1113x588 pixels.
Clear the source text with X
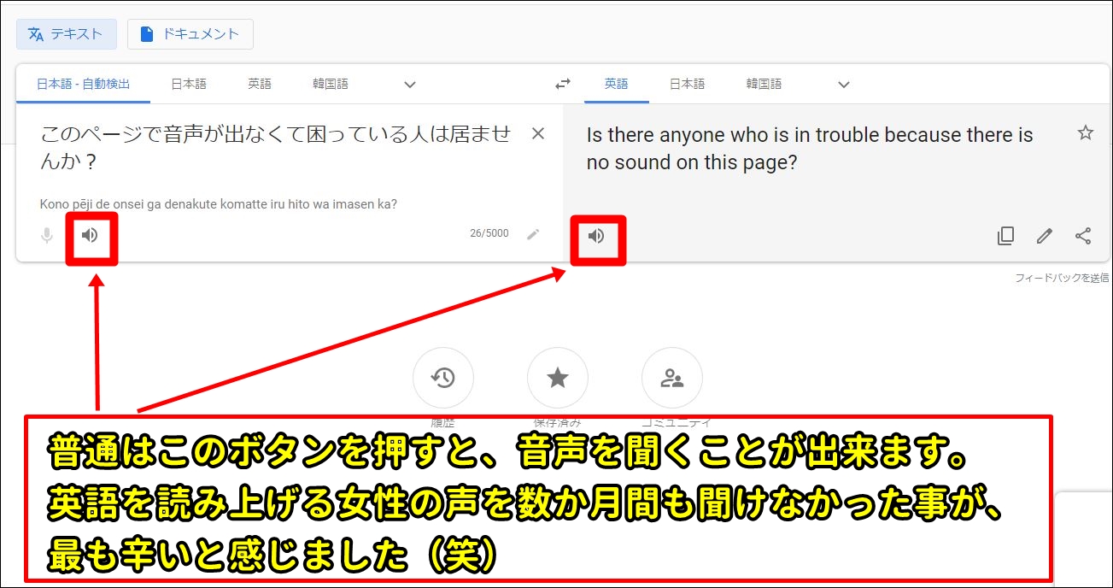point(538,134)
